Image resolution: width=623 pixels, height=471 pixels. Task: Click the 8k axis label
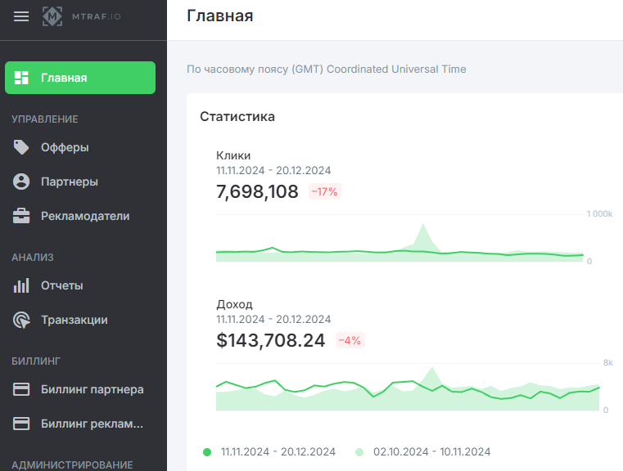click(x=608, y=363)
